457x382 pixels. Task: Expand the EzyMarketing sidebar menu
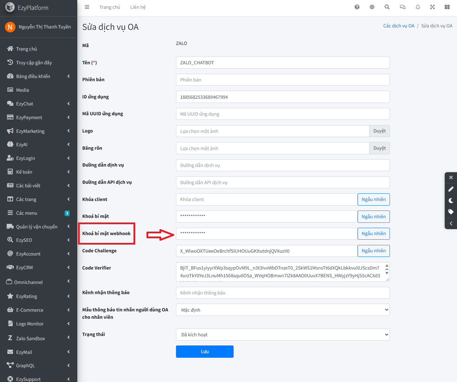point(39,131)
